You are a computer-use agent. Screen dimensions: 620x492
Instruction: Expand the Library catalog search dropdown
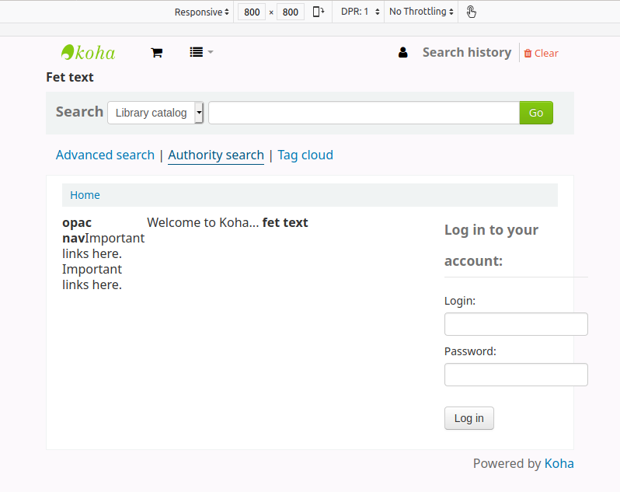(x=155, y=113)
